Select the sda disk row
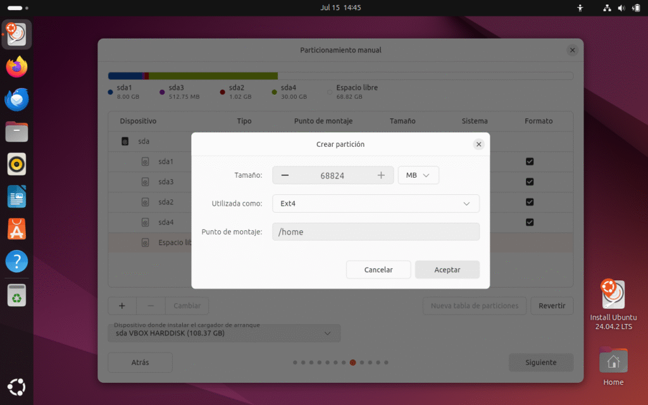The image size is (648, 405). [x=340, y=141]
